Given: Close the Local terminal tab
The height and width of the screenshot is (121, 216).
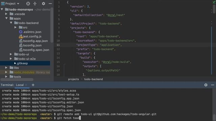Looking at the screenshot, I should click(x=26, y=85).
